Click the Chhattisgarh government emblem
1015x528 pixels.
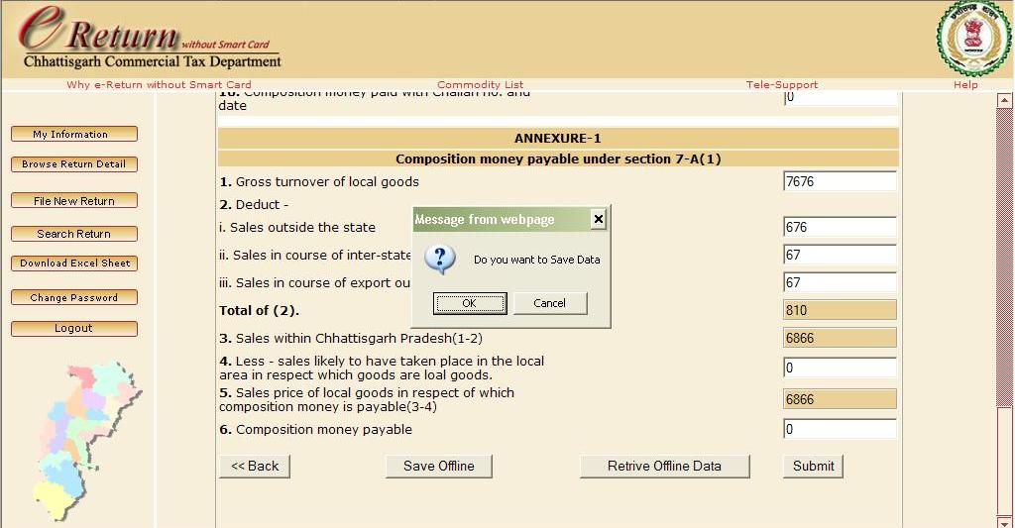(x=973, y=39)
